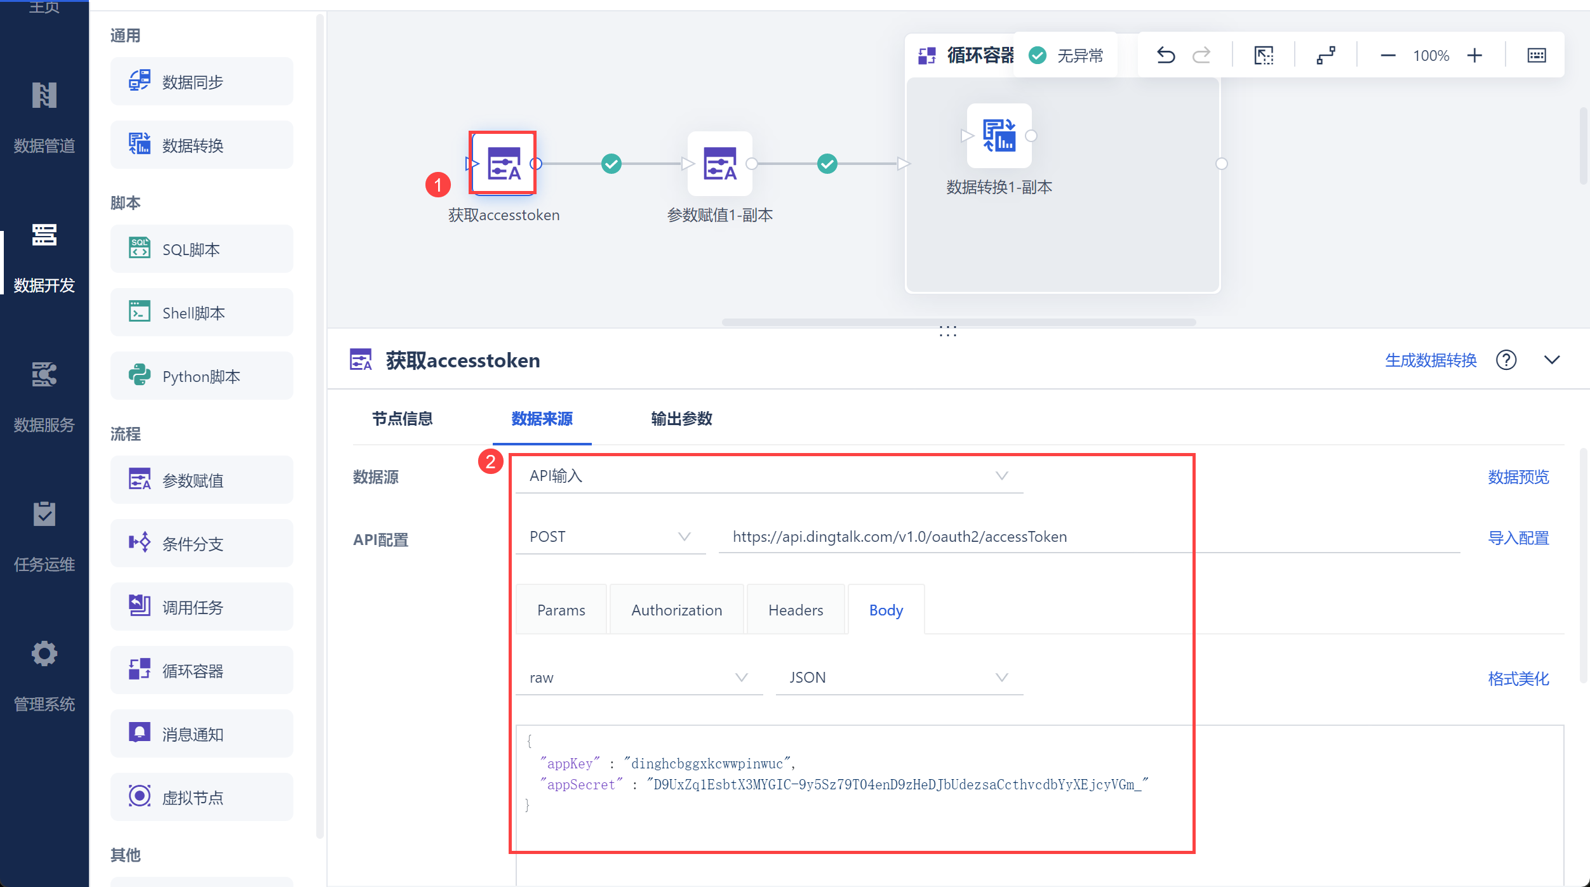Click the 格式美化 link

[1518, 679]
